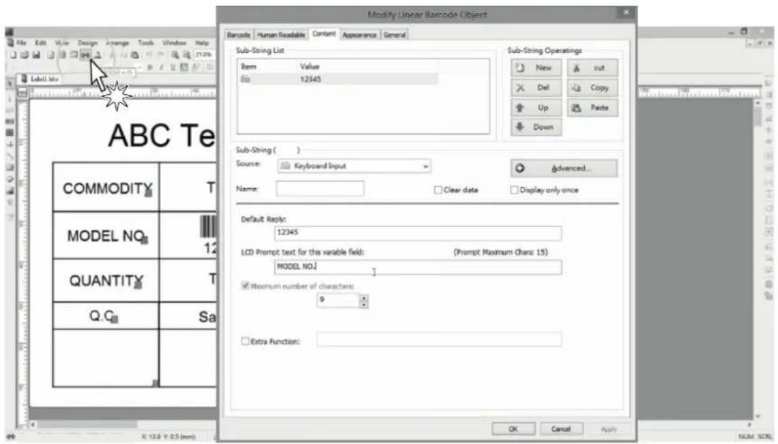Click the NUM indicator in the status bar
778x444 pixels.
(746, 436)
